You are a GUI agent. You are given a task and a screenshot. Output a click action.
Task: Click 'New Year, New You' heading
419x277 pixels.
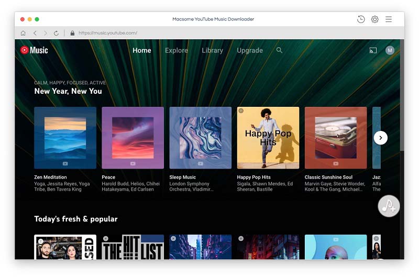pos(68,91)
